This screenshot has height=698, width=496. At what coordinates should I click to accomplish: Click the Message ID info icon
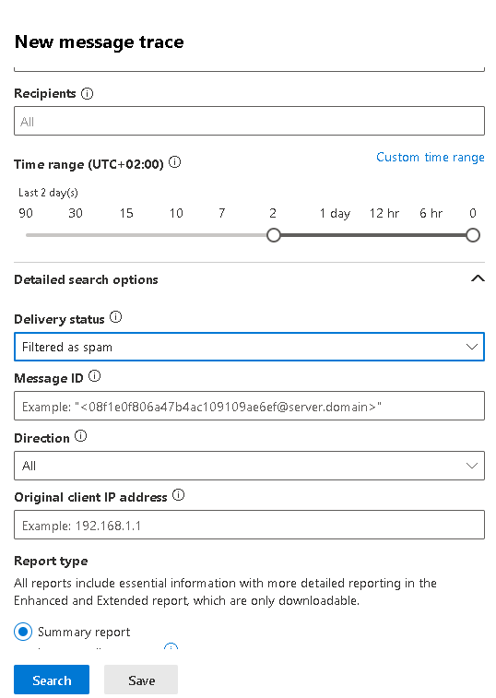(94, 376)
